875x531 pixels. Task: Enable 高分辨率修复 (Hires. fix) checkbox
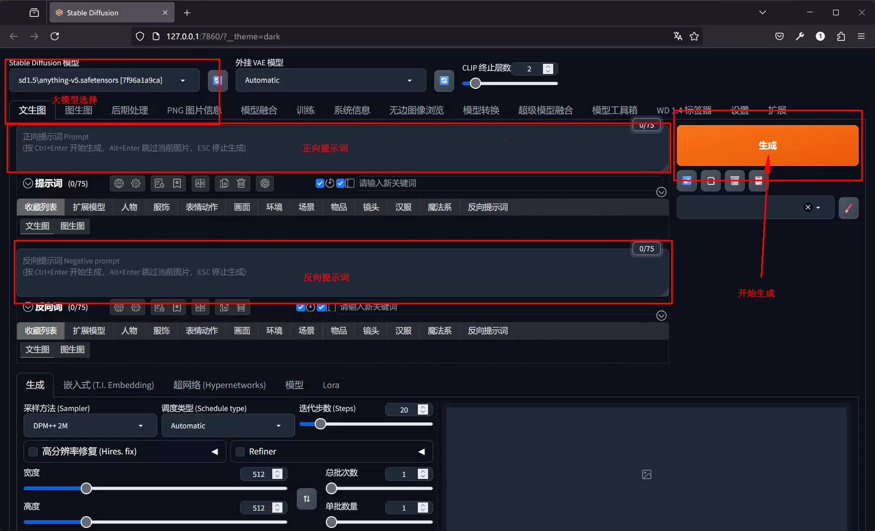33,451
